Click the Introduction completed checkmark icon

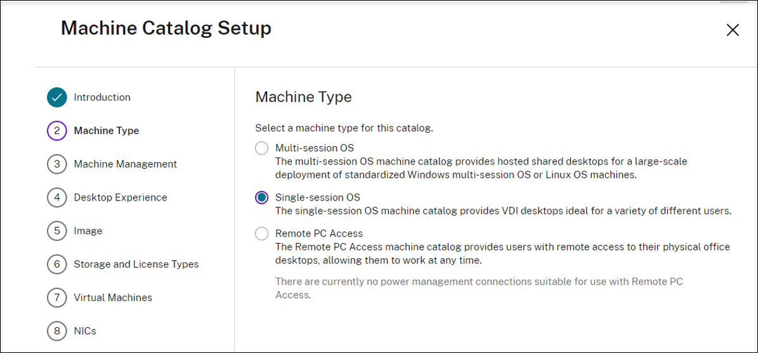coord(57,97)
